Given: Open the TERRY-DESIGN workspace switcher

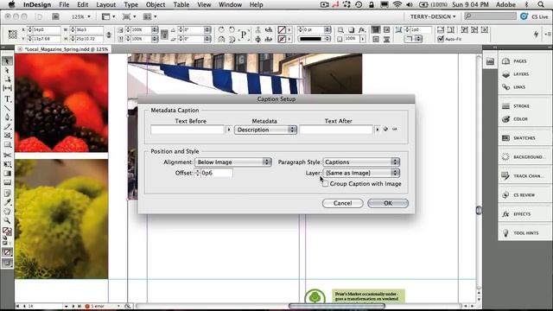Looking at the screenshot, I should (433, 16).
